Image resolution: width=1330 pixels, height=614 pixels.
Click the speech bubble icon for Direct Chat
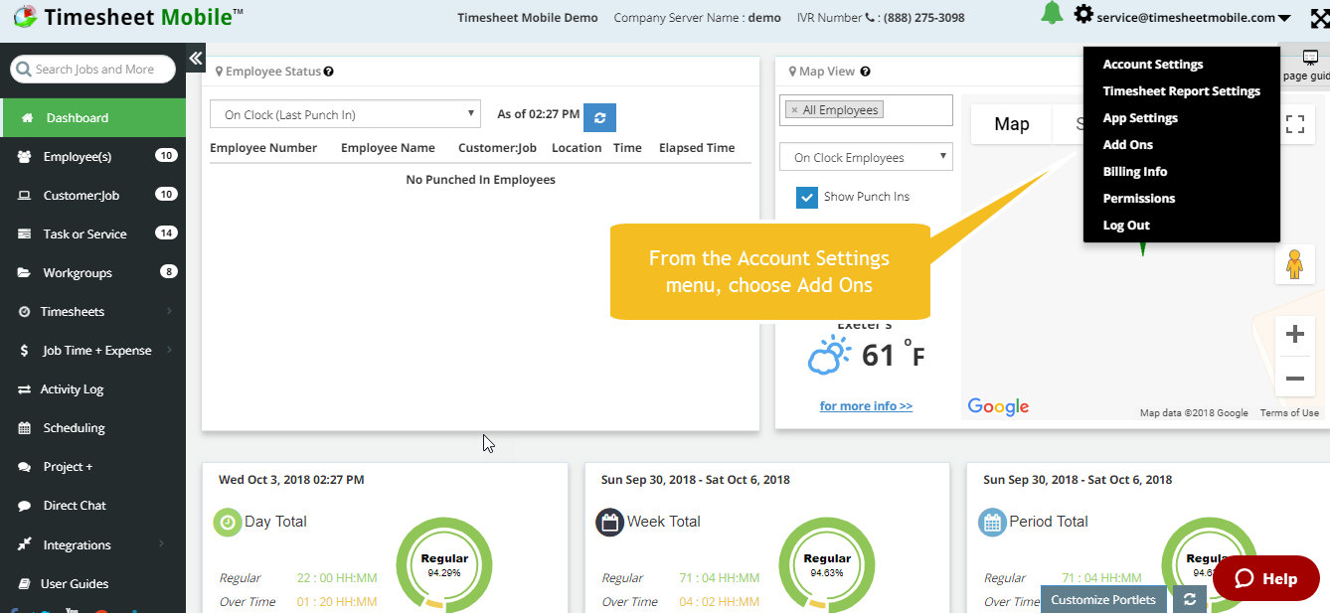(x=24, y=506)
